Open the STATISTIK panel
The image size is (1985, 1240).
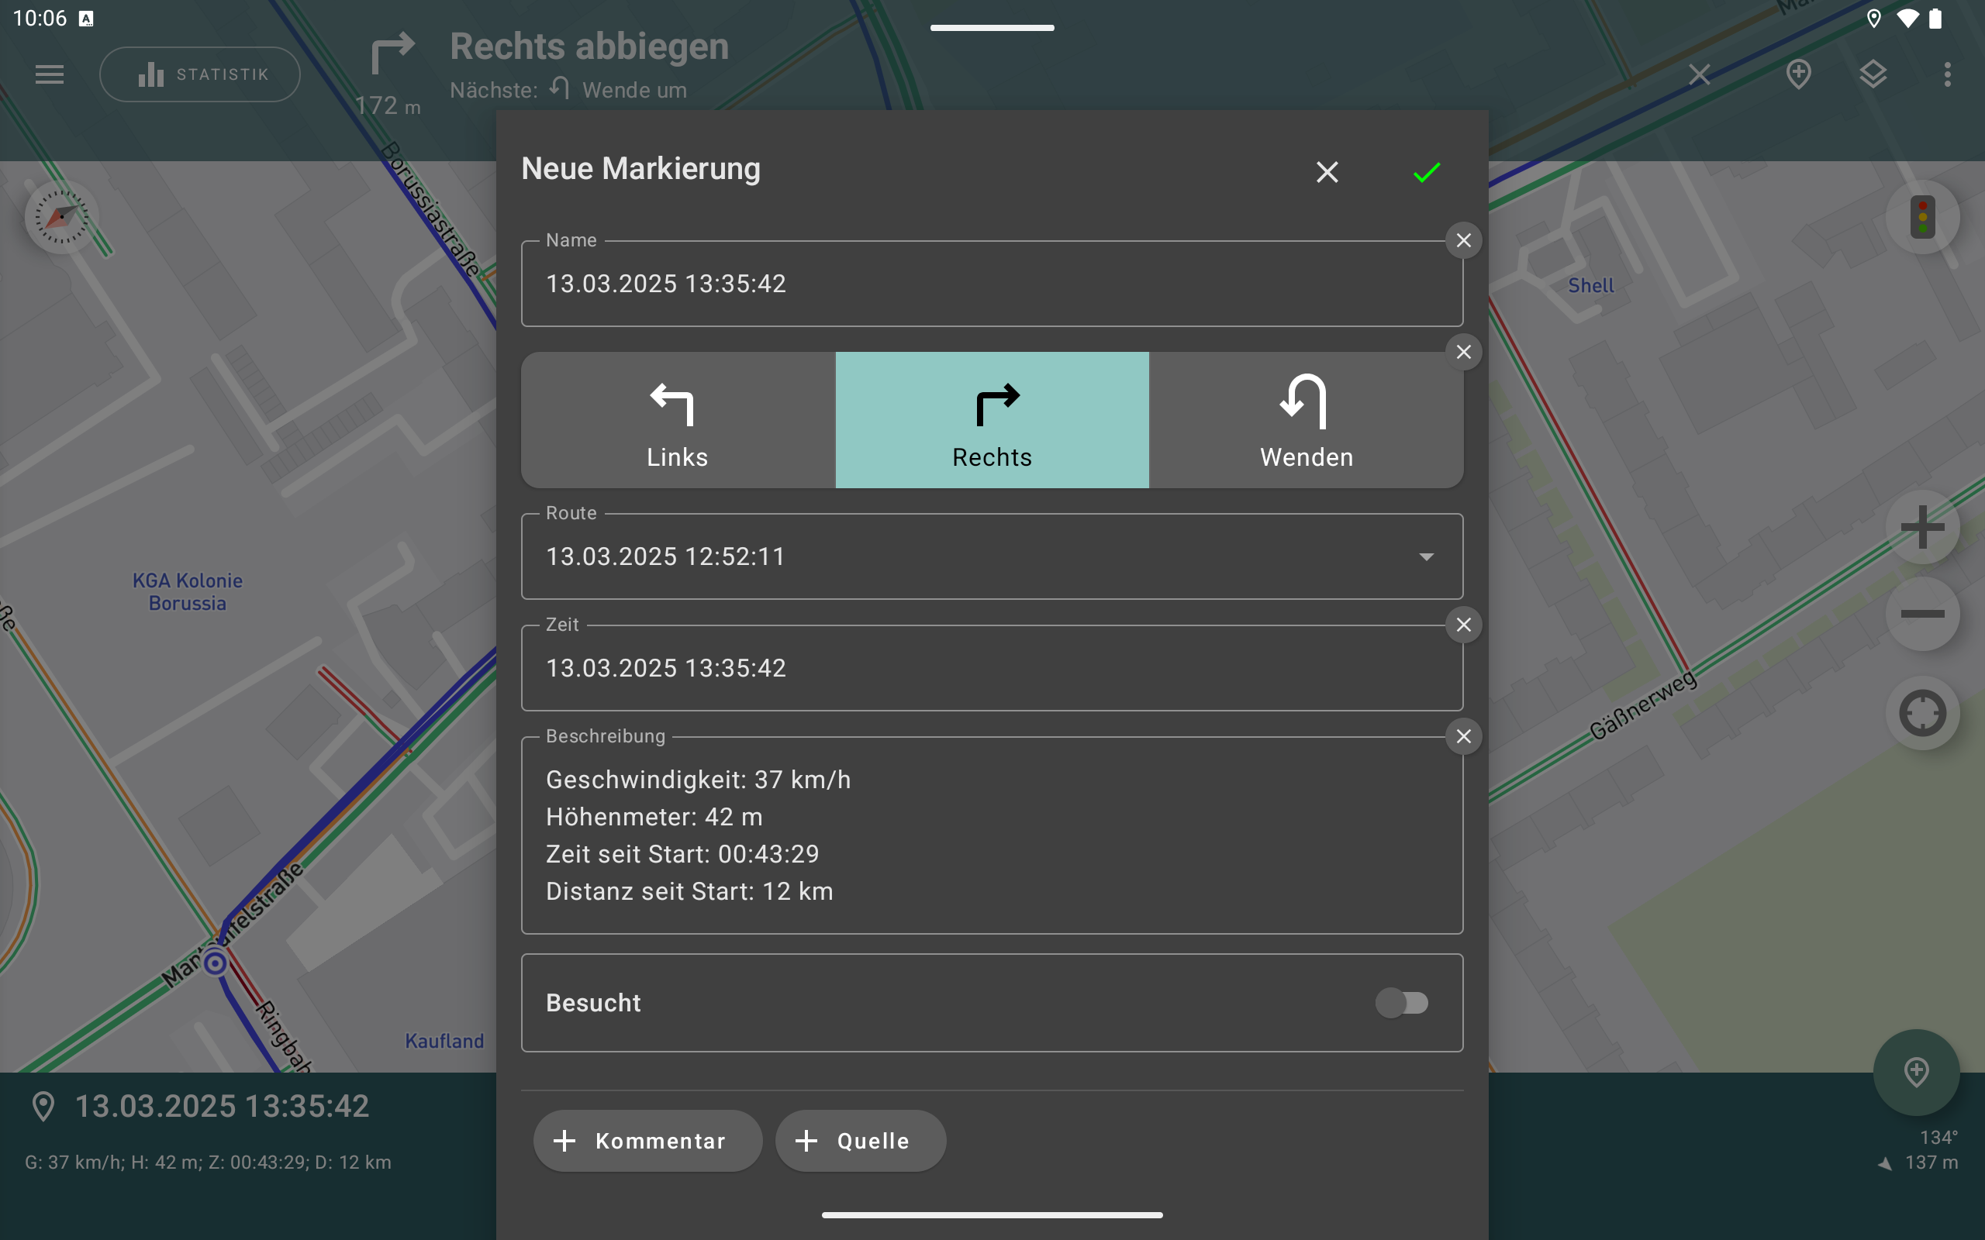coord(200,74)
